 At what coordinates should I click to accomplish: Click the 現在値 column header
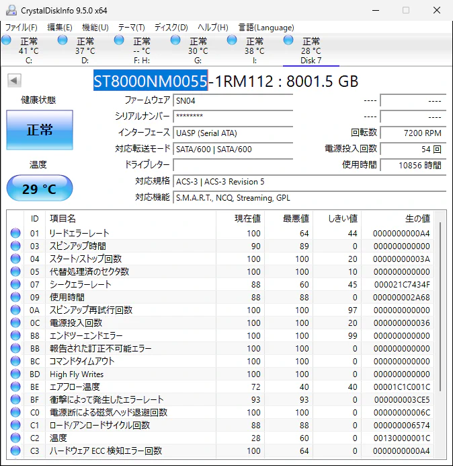[241, 218]
